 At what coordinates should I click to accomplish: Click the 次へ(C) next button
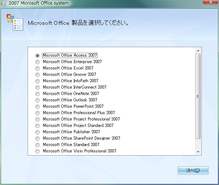click(193, 170)
